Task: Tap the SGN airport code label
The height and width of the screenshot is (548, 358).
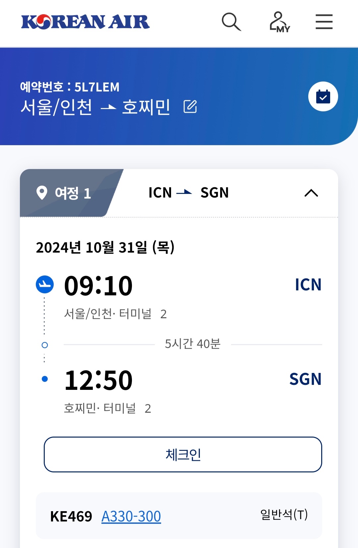Action: coord(305,379)
